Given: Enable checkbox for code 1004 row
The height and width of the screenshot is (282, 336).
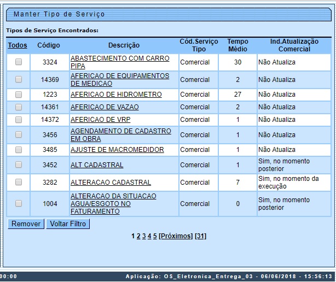Looking at the screenshot, I should click(19, 204).
